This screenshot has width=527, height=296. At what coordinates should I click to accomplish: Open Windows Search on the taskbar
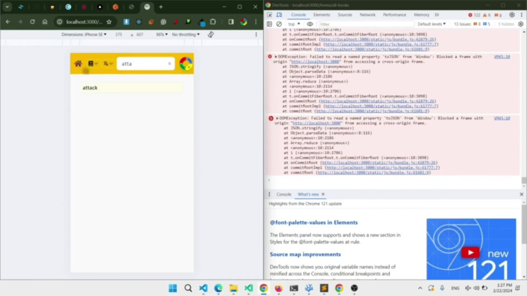[188, 288]
